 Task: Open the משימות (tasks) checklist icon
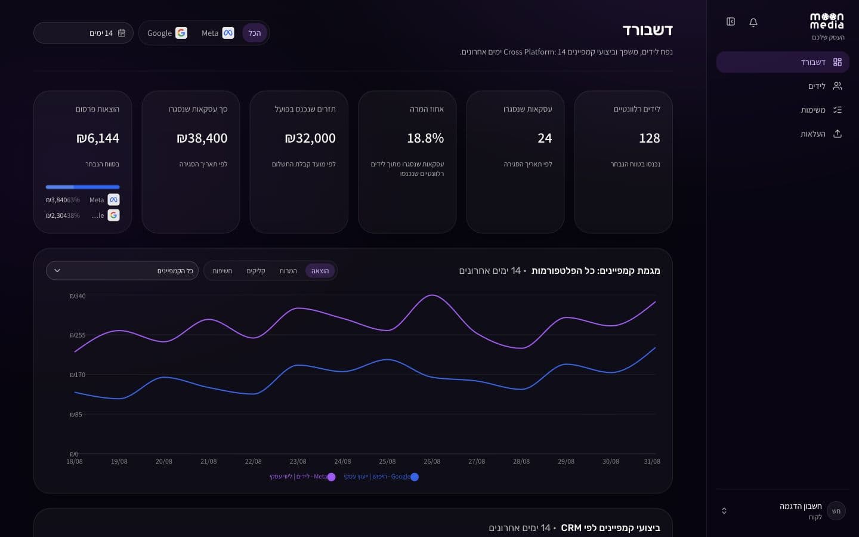838,110
